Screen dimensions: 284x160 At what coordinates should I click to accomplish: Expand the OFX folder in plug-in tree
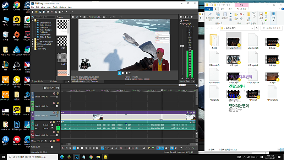coord(33,39)
